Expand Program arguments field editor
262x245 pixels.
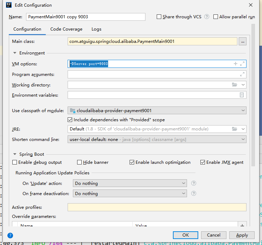pos(242,74)
